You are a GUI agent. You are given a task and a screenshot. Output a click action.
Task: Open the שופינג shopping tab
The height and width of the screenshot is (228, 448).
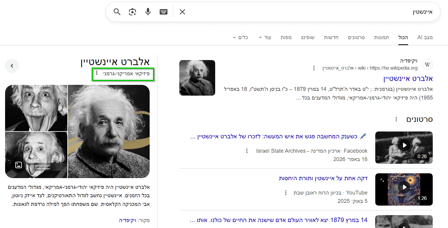click(x=308, y=38)
